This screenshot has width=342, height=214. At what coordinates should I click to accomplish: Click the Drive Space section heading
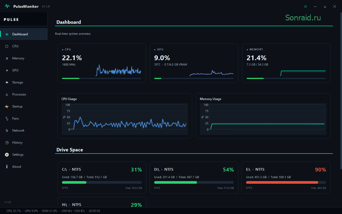[x=70, y=150]
